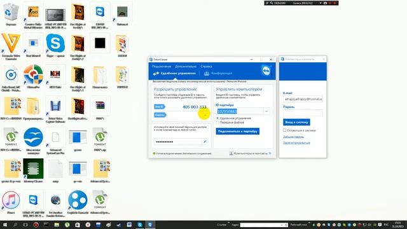Open the Skype taskbar button

140,225
